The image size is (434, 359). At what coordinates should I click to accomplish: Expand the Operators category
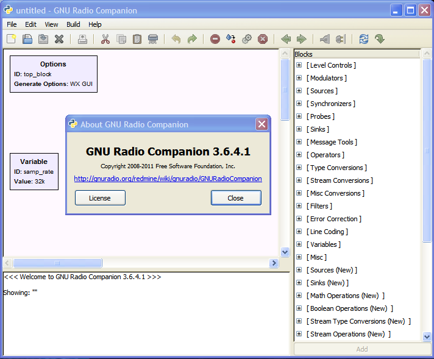299,155
